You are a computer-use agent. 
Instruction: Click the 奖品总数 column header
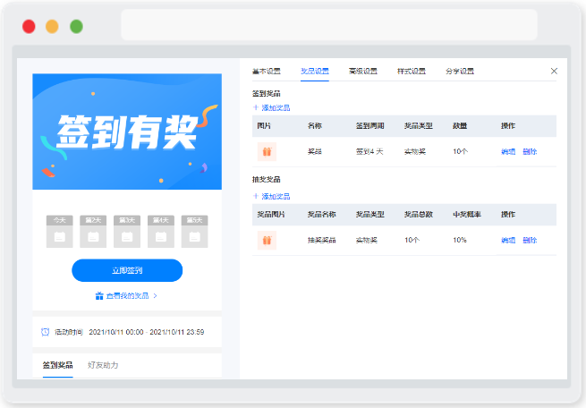coord(419,214)
